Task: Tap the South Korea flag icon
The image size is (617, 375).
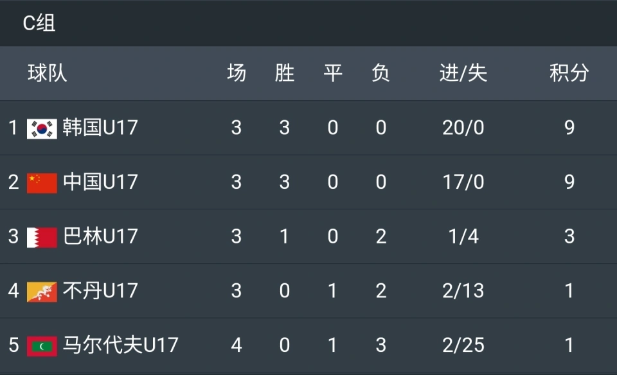Action: pyautogui.click(x=42, y=128)
